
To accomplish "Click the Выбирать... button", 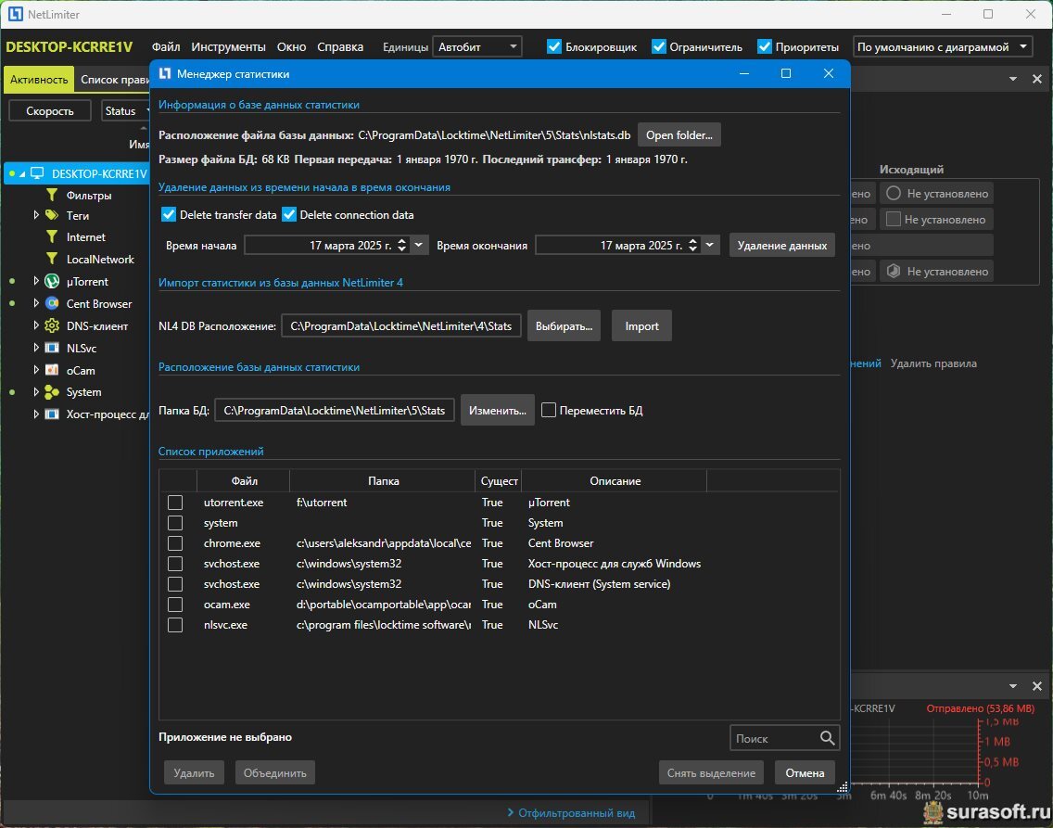I will click(x=565, y=325).
